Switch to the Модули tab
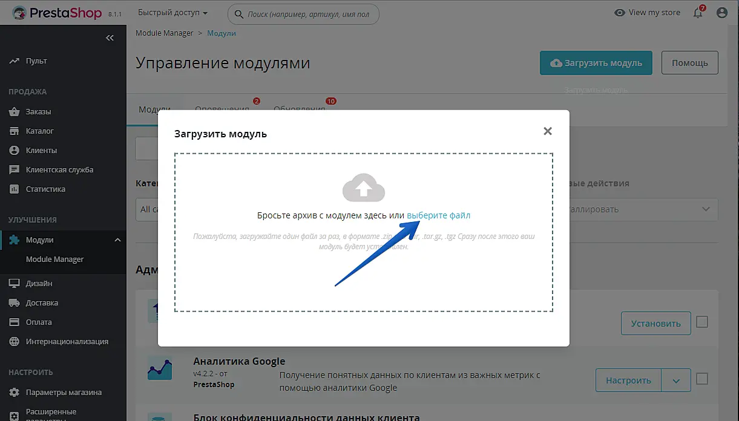The width and height of the screenshot is (739, 421). point(155,109)
